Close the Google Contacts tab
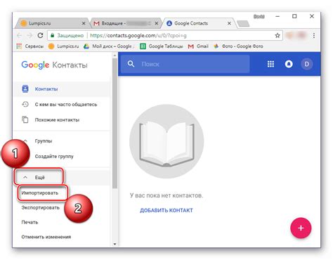 tap(229, 23)
